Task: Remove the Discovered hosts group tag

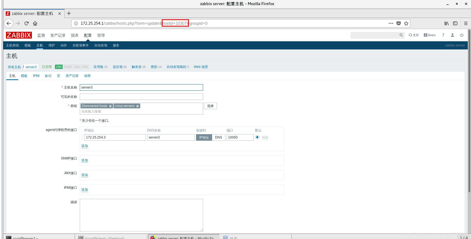Action: coord(110,106)
